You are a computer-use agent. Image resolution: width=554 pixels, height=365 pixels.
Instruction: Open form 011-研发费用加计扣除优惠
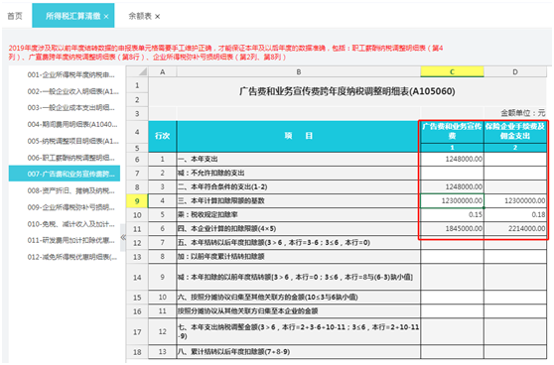tap(71, 240)
